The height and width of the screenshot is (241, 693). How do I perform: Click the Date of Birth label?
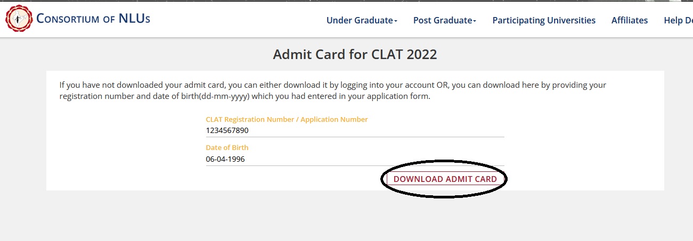227,147
